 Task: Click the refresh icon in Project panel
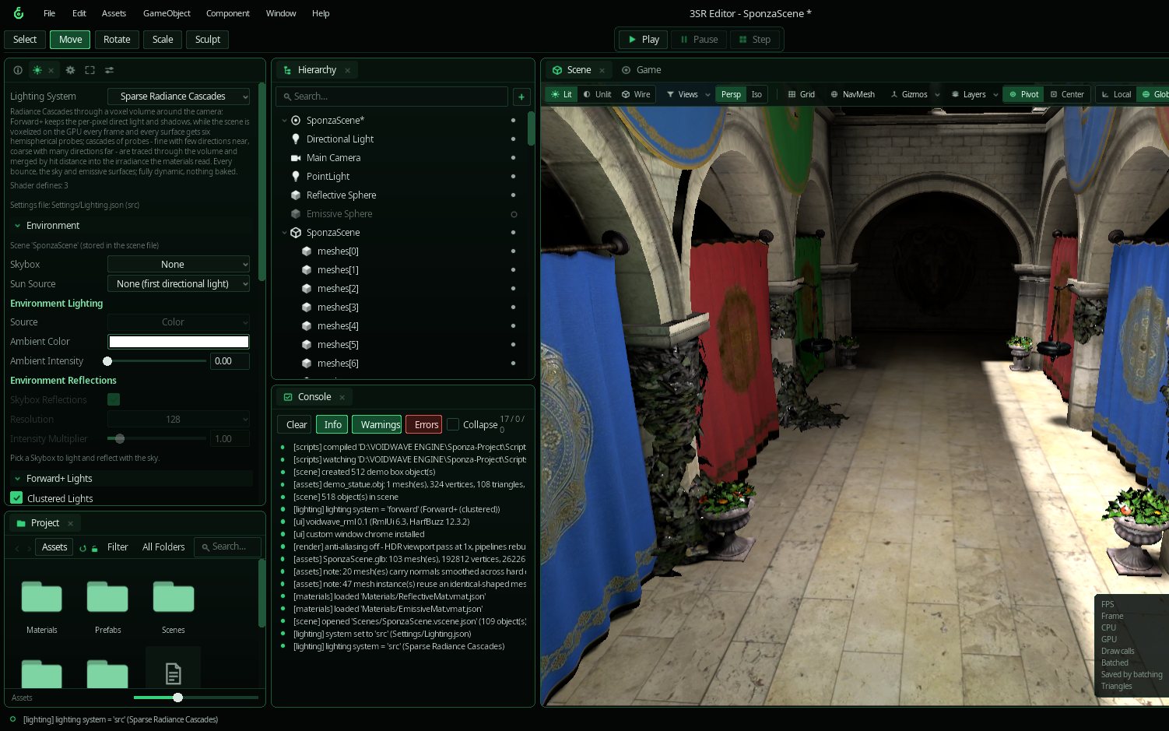82,548
